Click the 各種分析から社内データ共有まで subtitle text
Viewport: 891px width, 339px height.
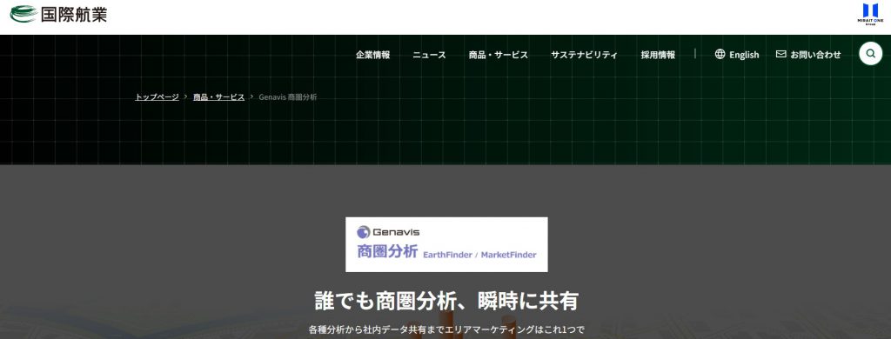point(446,329)
